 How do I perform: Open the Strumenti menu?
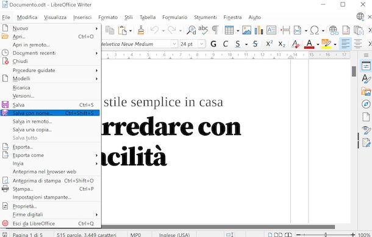206,17
